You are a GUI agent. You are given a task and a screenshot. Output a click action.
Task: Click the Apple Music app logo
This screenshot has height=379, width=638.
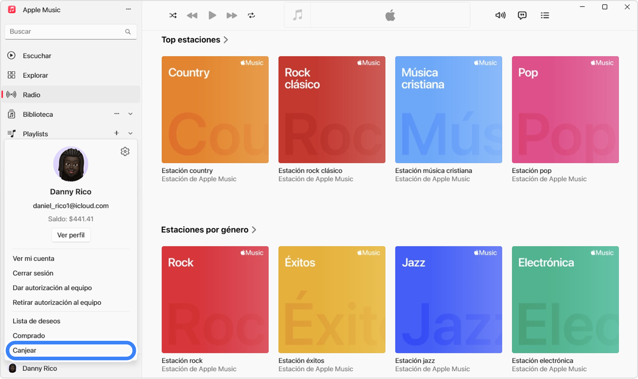[12, 10]
